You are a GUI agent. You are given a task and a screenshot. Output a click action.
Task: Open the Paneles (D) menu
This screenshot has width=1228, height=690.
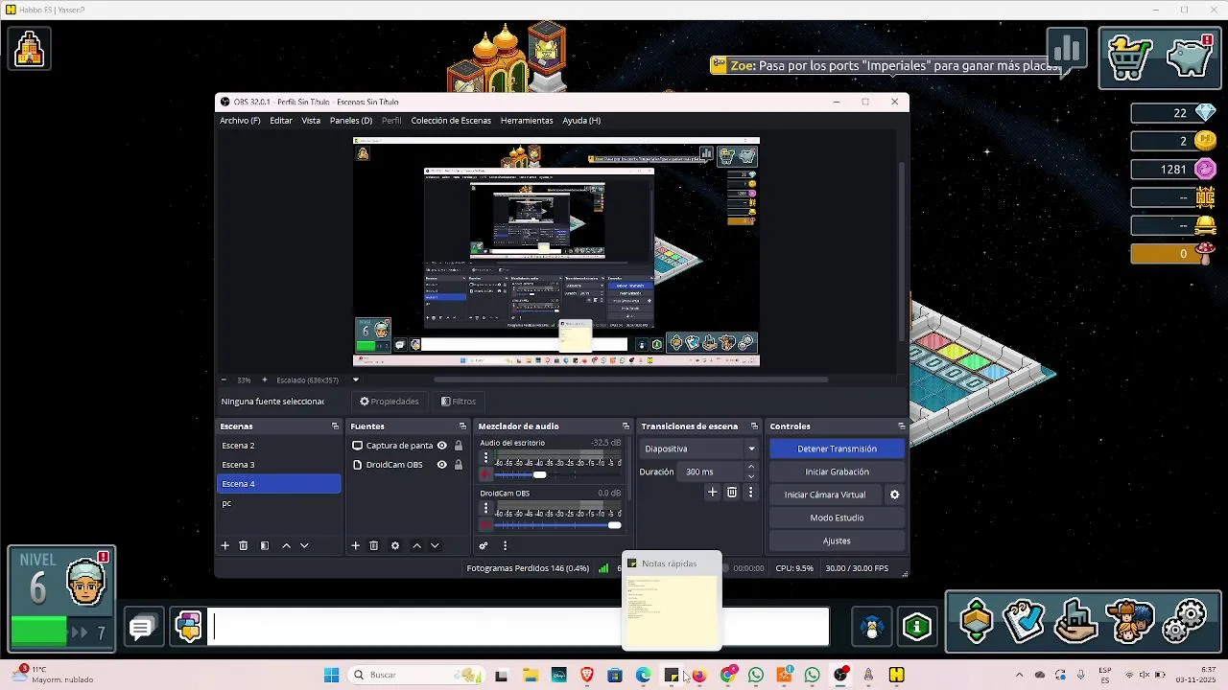(x=351, y=121)
